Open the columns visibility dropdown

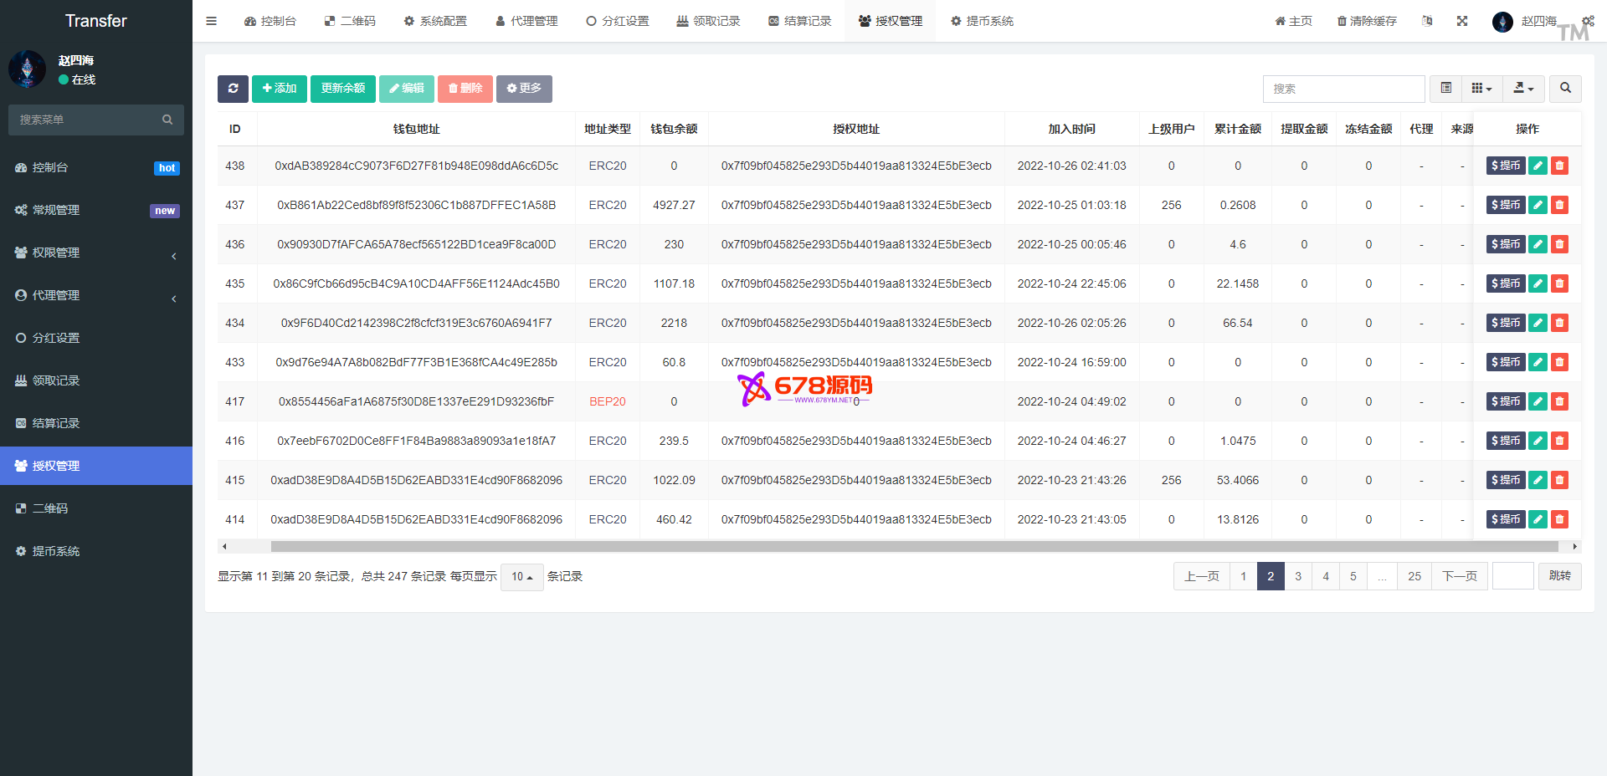coord(1481,89)
